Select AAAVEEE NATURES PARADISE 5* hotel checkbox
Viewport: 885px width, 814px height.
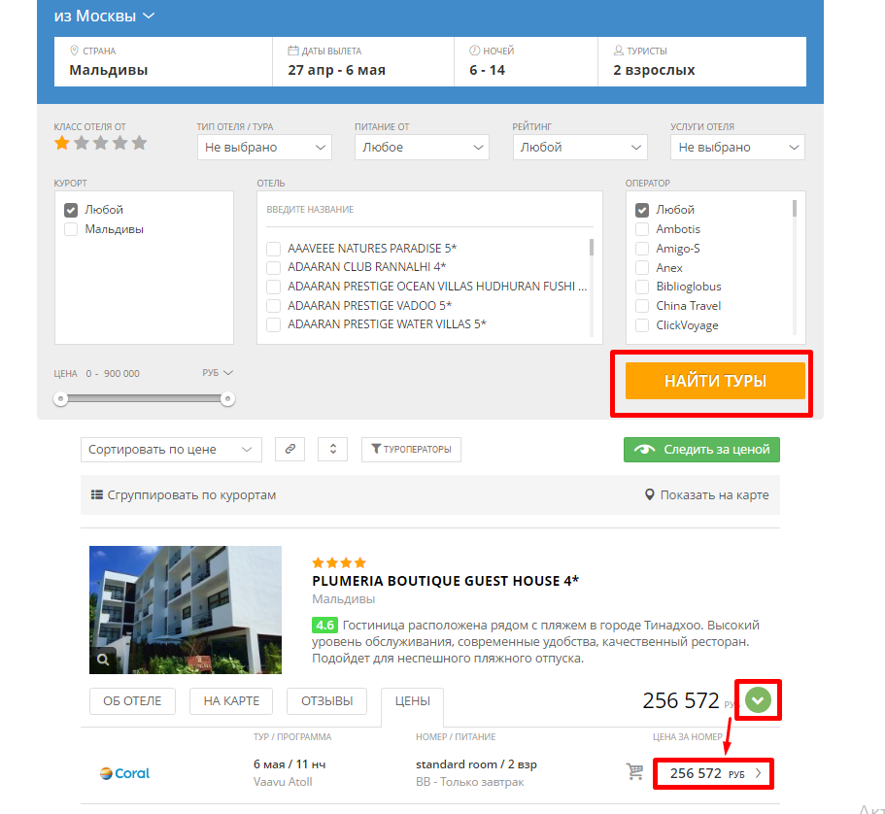(x=273, y=249)
